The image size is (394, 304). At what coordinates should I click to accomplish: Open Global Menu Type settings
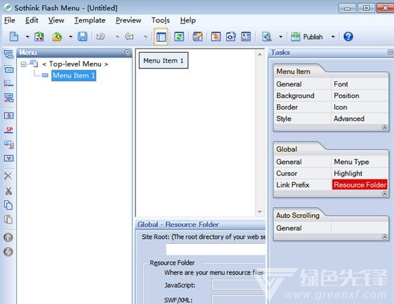351,162
